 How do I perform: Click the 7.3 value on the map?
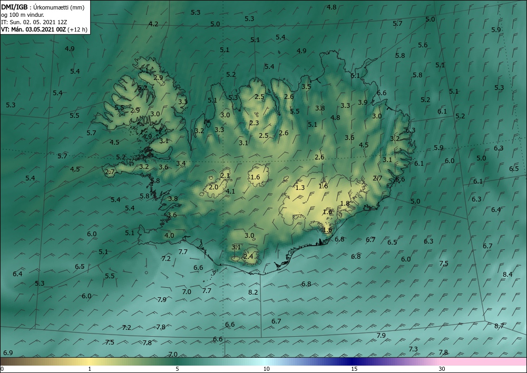pyautogui.click(x=413, y=349)
